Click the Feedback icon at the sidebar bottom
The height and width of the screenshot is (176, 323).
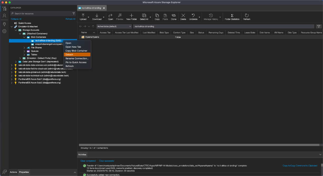tap(4, 172)
